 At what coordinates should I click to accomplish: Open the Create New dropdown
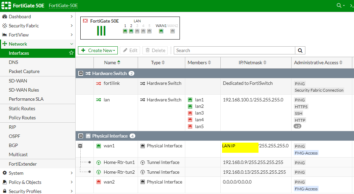pyautogui.click(x=98, y=50)
